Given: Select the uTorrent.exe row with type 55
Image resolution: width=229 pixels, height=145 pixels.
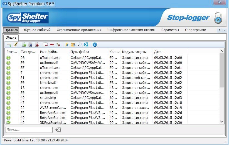Looking at the screenshot, I should pos(112,67).
